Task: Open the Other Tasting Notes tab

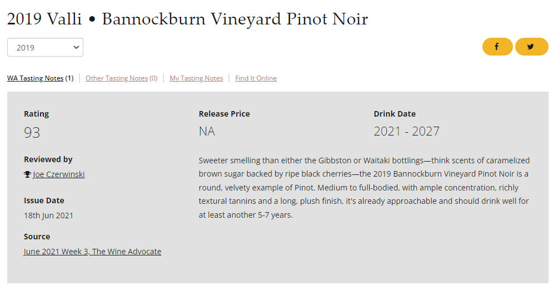Action: tap(117, 78)
